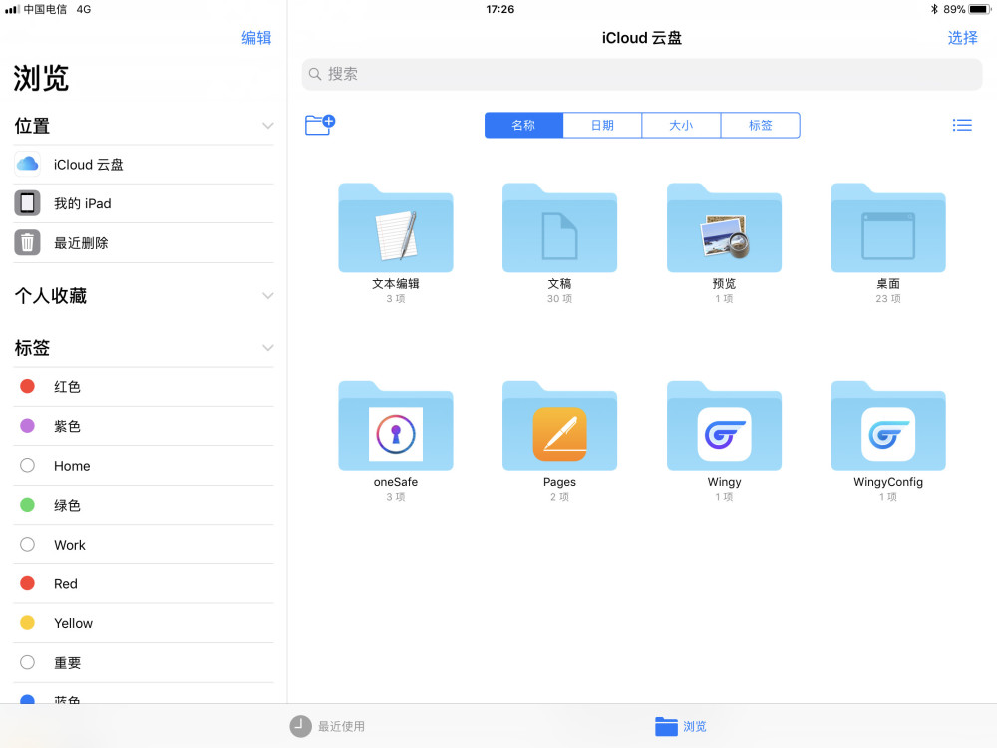Open the 预览 folder

pyautogui.click(x=724, y=227)
